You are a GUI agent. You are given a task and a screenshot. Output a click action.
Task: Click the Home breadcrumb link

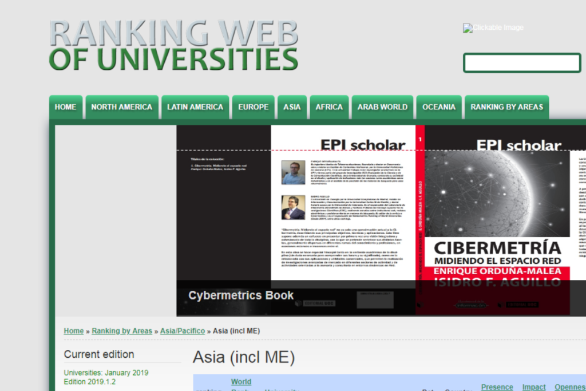[74, 331]
